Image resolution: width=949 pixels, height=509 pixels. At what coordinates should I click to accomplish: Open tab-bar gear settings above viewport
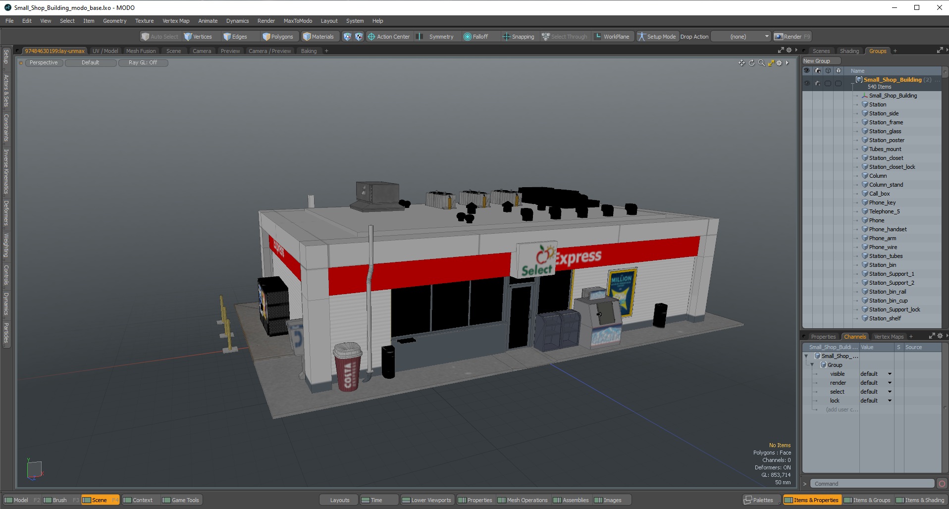tap(789, 50)
